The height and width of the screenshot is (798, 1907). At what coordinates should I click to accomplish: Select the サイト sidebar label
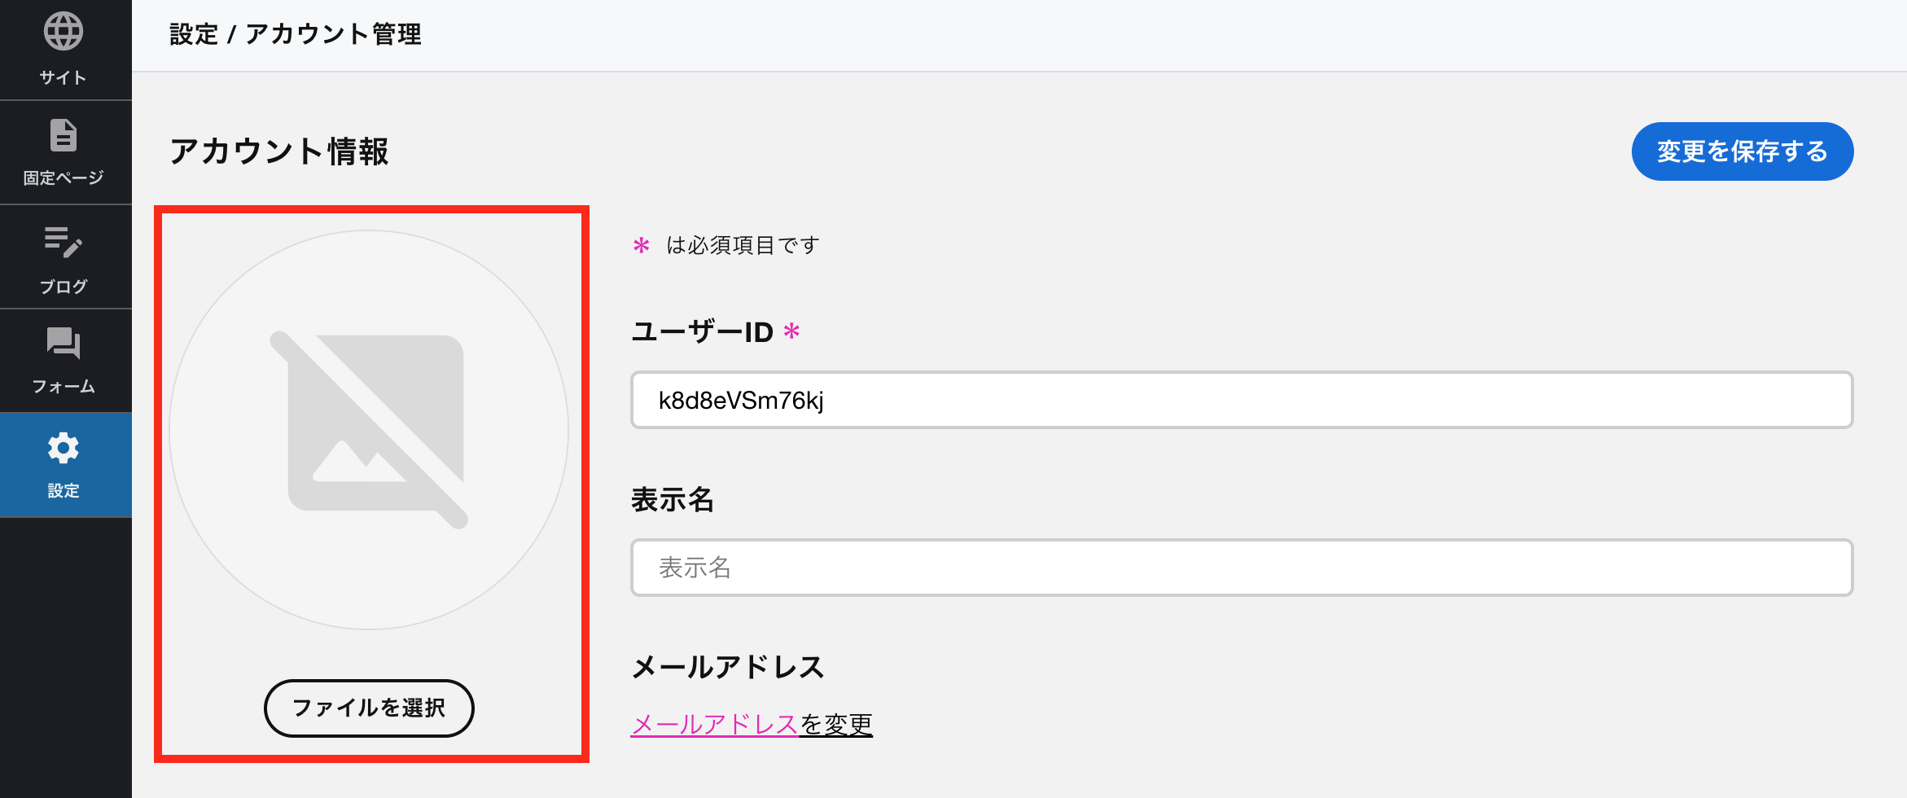coord(64,77)
